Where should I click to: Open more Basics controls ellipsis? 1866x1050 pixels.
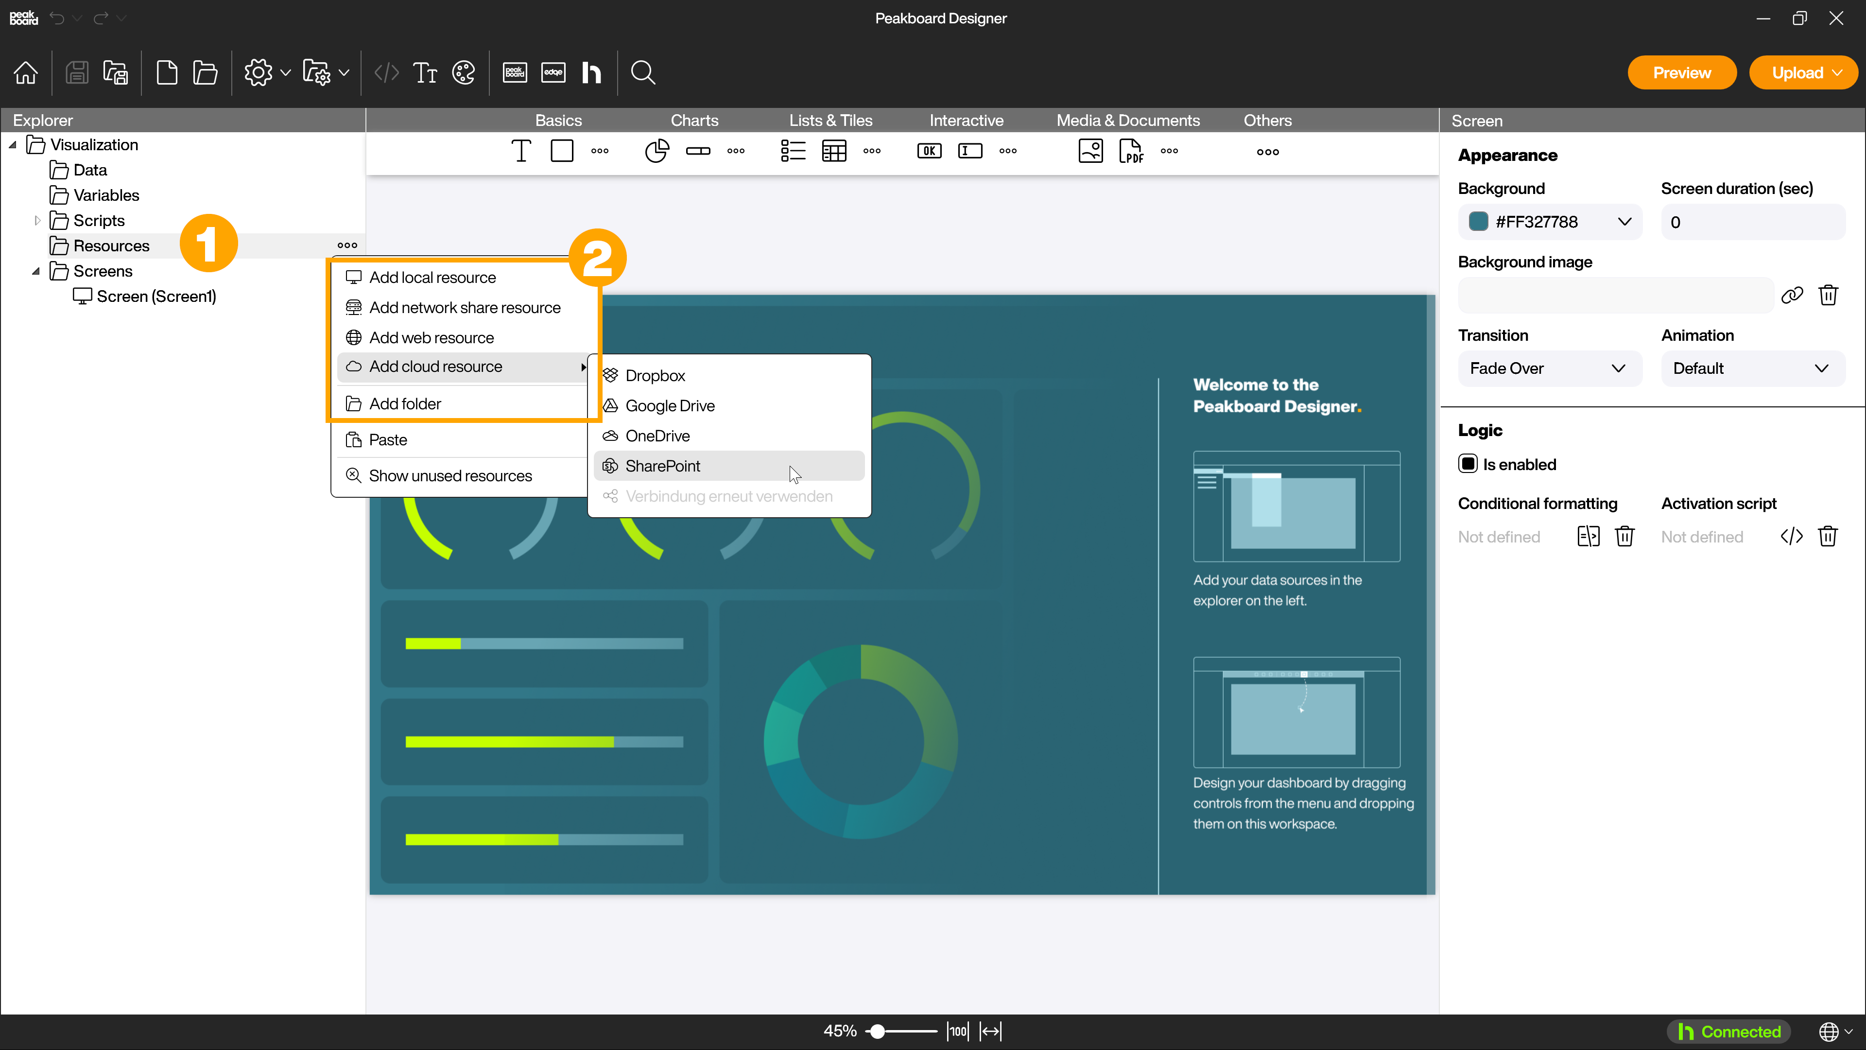click(x=600, y=151)
